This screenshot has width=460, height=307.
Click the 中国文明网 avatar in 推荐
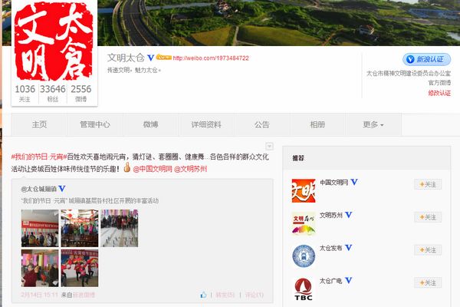304,190
